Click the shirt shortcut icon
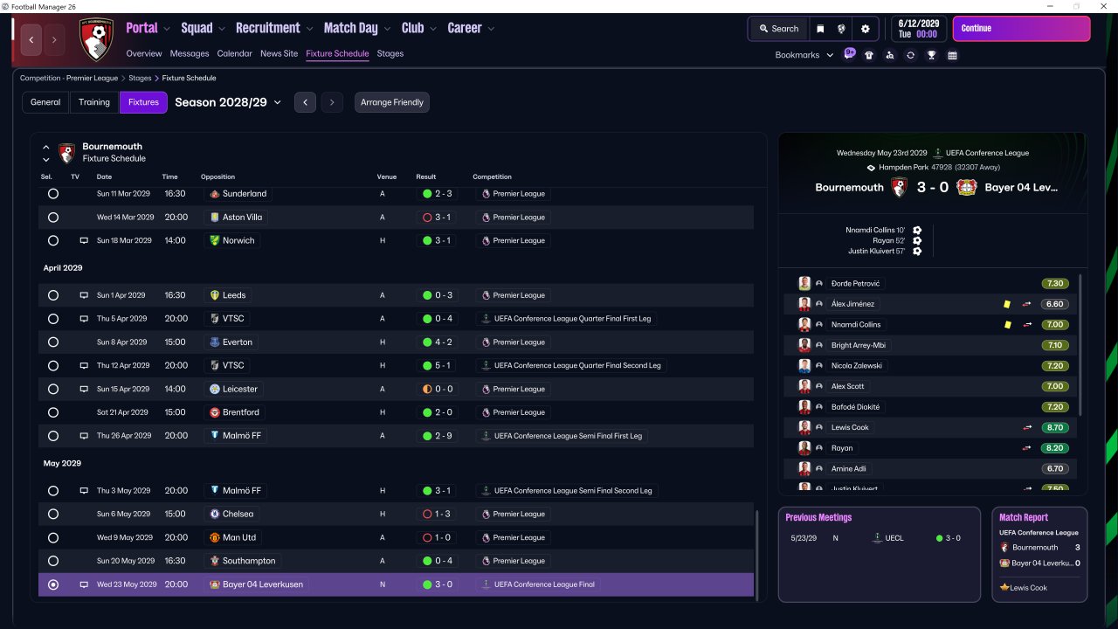This screenshot has width=1118, height=629. pos(868,55)
